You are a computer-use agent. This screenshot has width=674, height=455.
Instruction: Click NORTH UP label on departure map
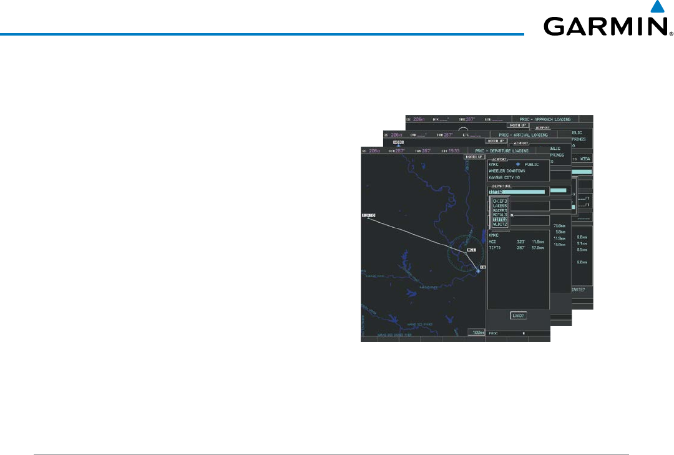(x=474, y=157)
